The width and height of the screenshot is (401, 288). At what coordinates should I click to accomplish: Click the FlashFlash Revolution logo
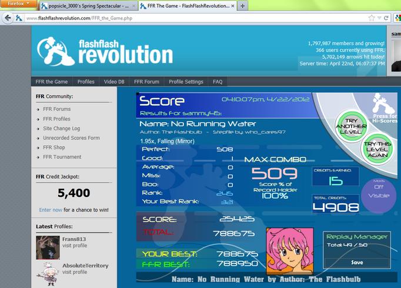pos(105,51)
